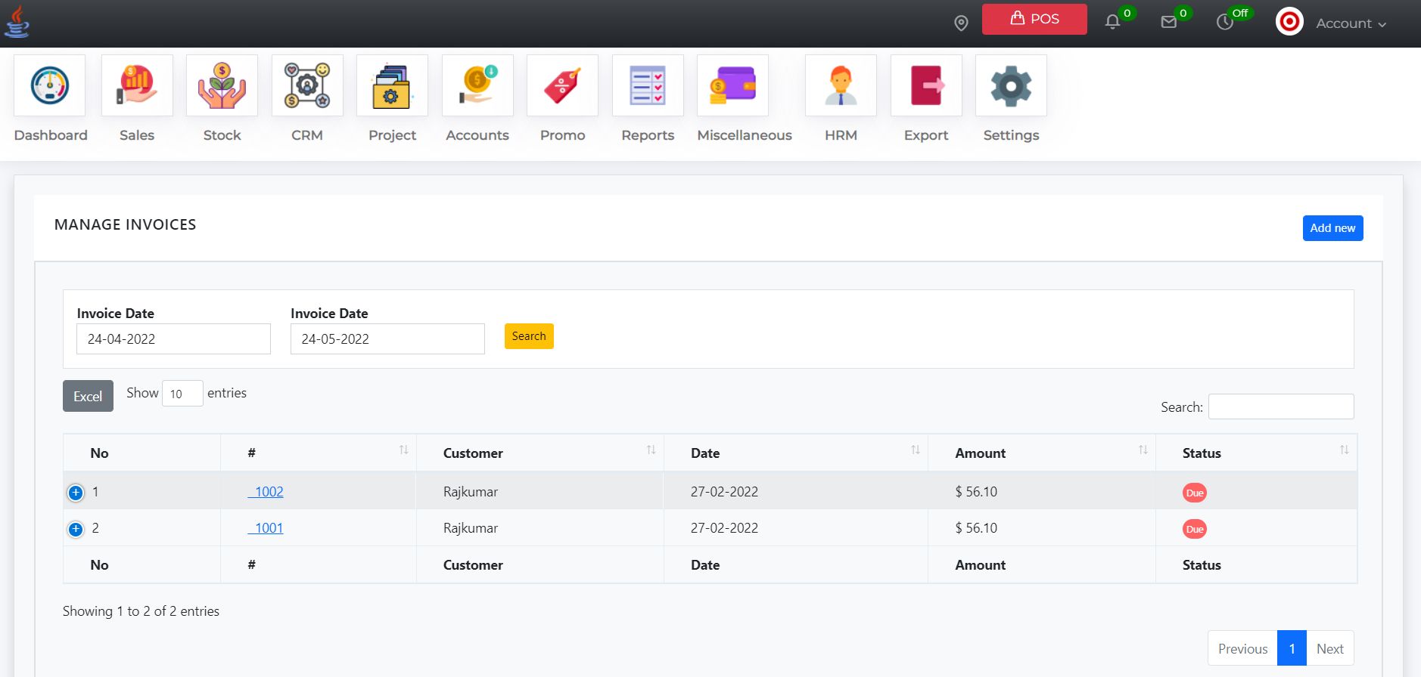Image resolution: width=1421 pixels, height=677 pixels.
Task: Export the table with Excel button
Action: coord(88,396)
